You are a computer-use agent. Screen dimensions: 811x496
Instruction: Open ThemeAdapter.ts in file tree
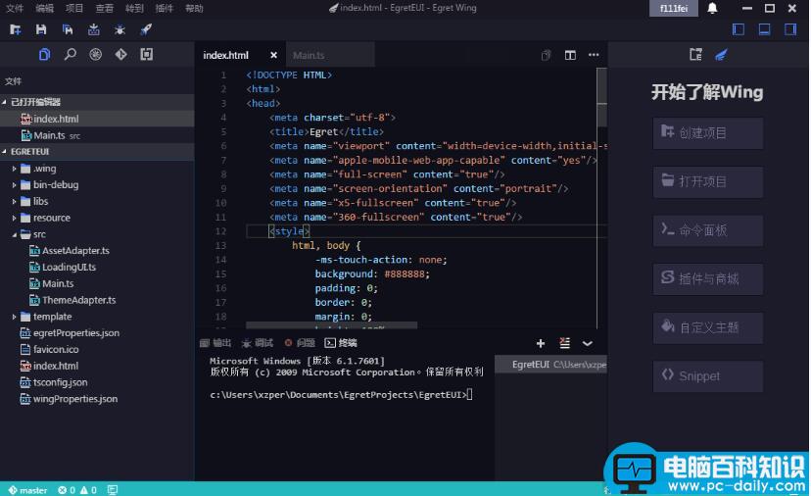point(78,300)
